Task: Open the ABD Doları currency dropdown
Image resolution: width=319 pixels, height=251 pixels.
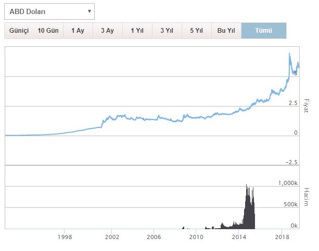Action: coord(49,11)
